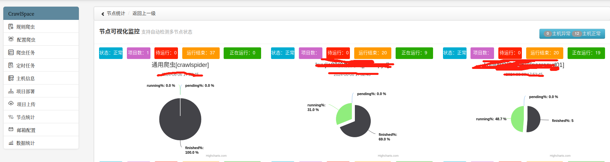Click the 主机异常 / 主机正常 status button
The width and height of the screenshot is (610, 162).
pos(572,34)
